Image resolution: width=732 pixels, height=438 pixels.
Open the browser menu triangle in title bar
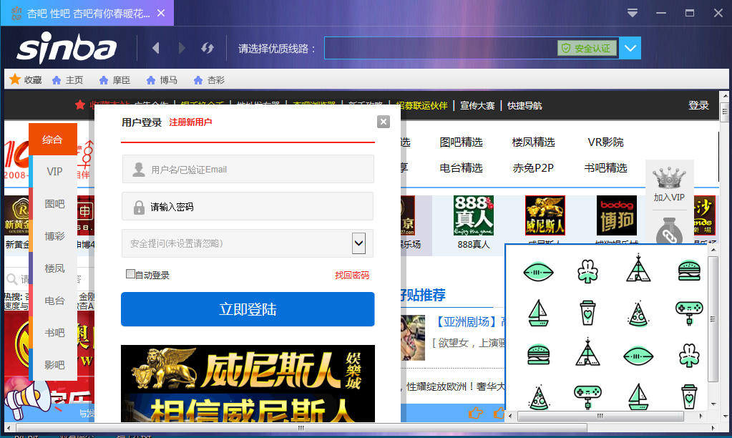click(x=632, y=13)
